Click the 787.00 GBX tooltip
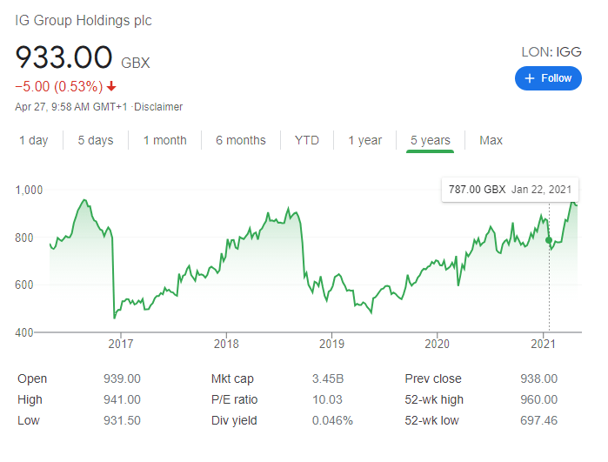608x462 pixels. [x=510, y=190]
